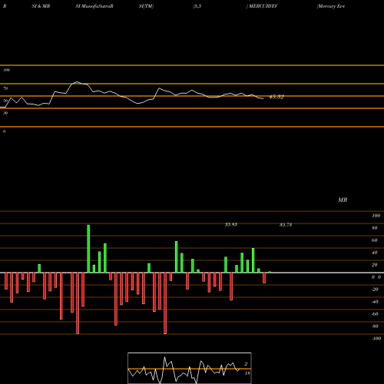
Task: Click the 'SI(TM)' header label
Action: click(146, 6)
